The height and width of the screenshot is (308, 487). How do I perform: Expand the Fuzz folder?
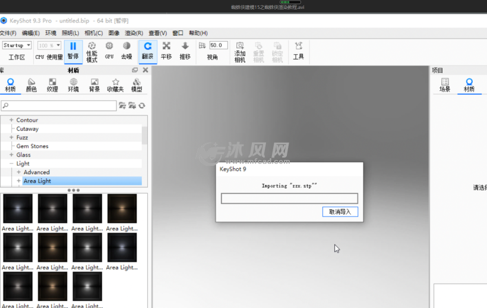(x=11, y=137)
